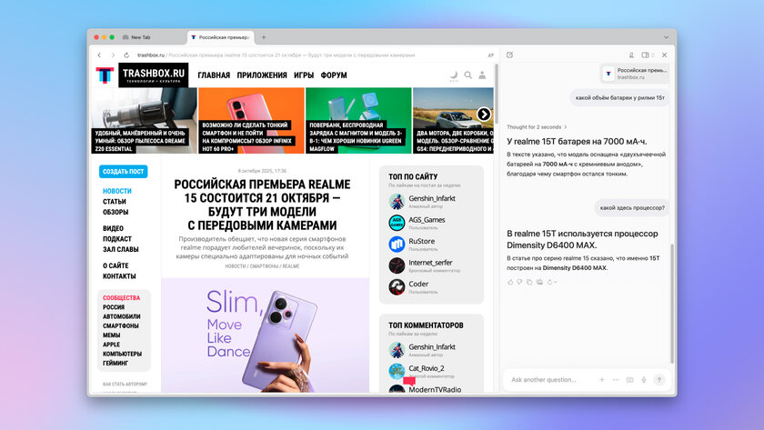The image size is (764, 430).
Task: Open the ПРИЛОЖЕНИЯ menu item
Action: point(262,75)
